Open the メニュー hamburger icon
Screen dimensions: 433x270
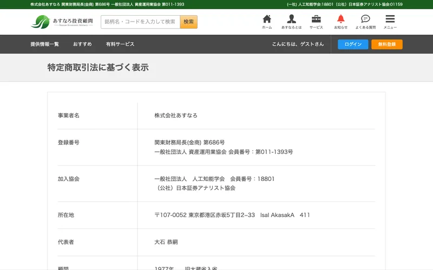(x=390, y=22)
